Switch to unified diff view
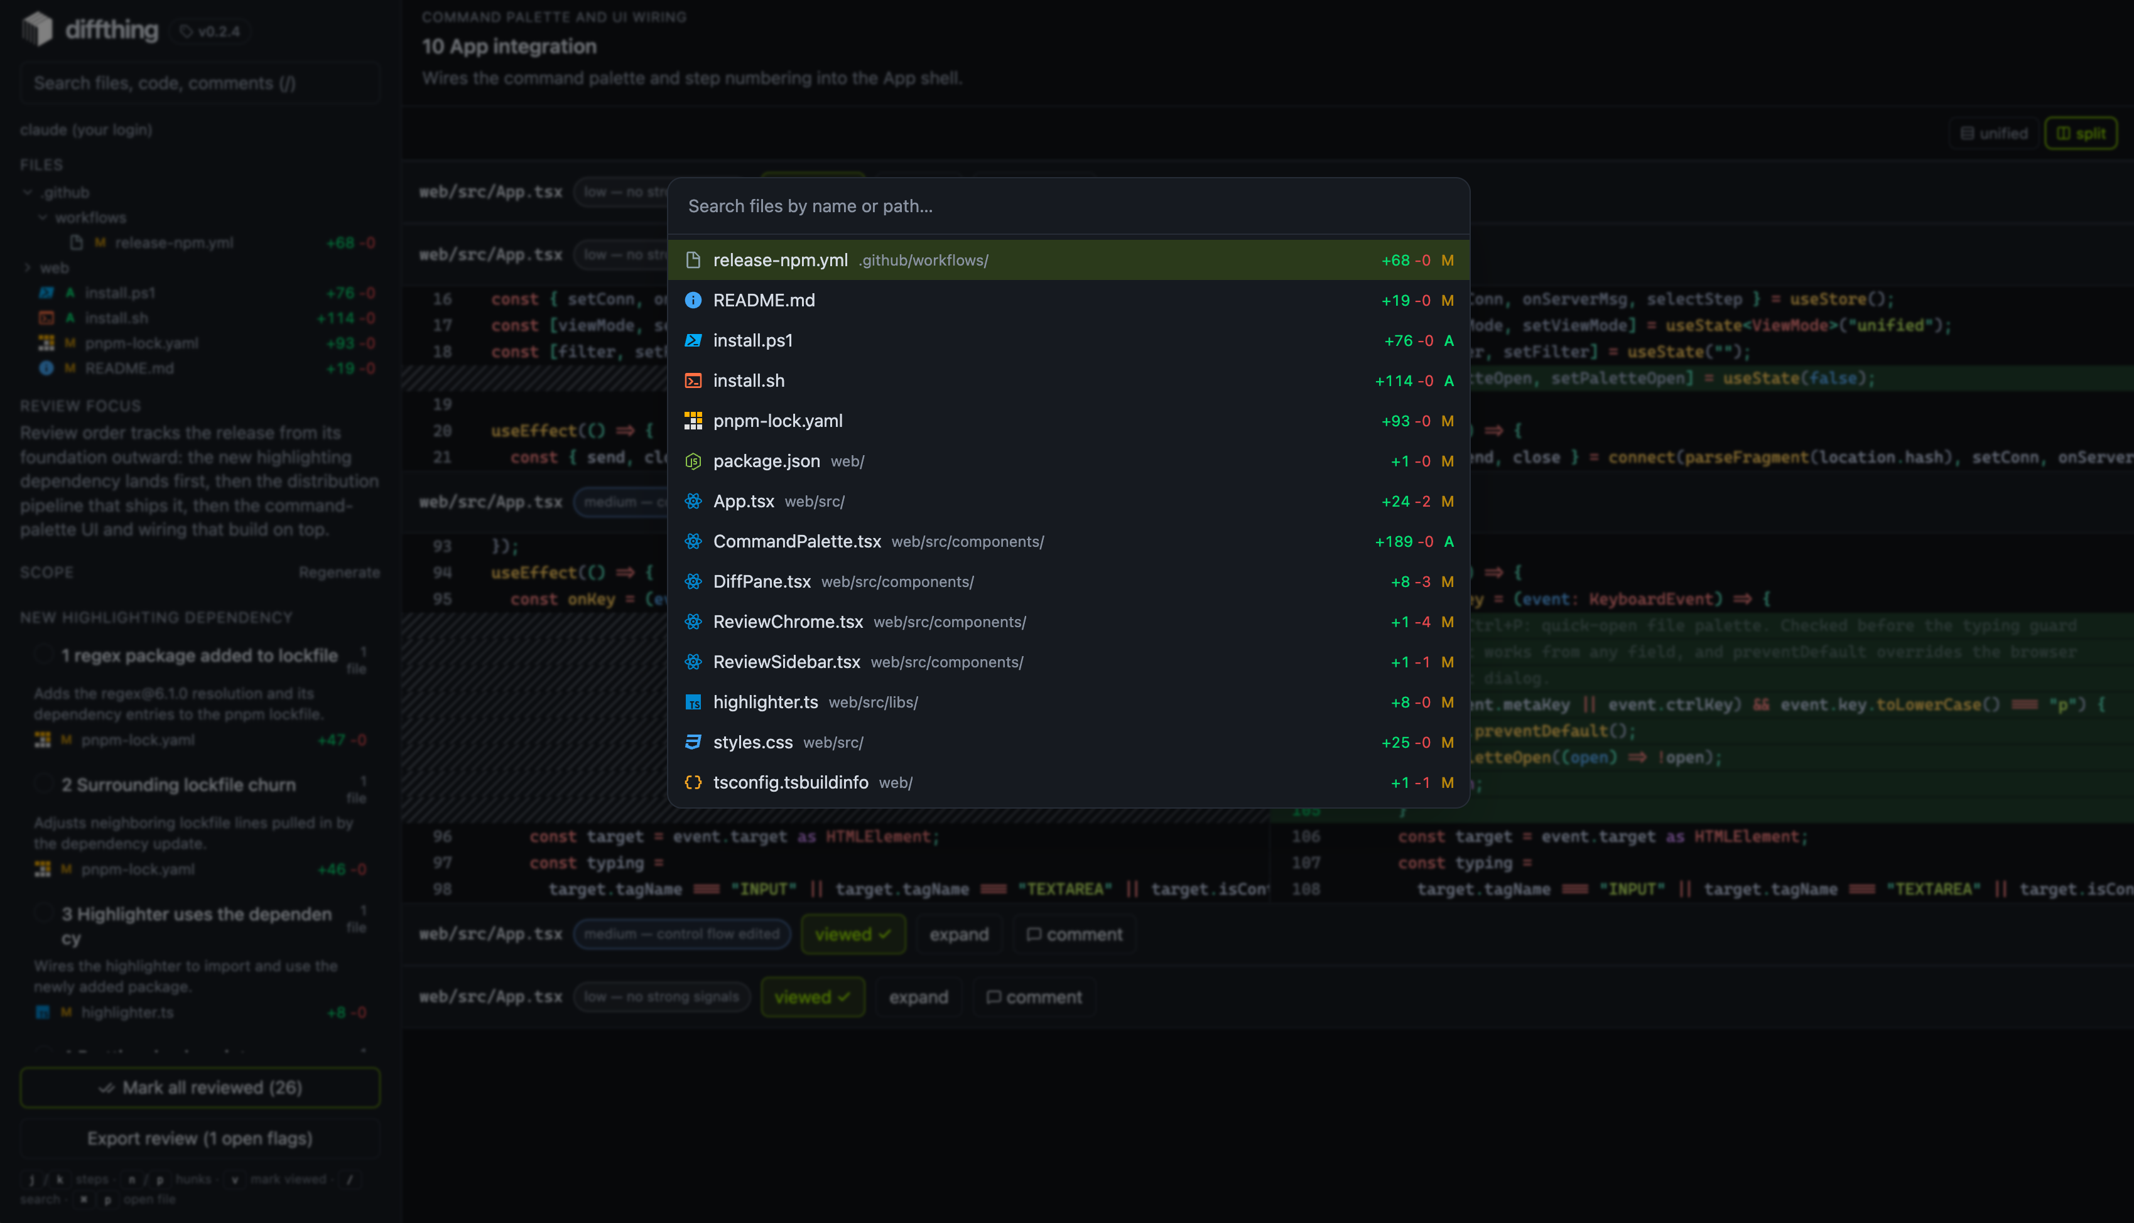The width and height of the screenshot is (2134, 1223). coord(1994,134)
